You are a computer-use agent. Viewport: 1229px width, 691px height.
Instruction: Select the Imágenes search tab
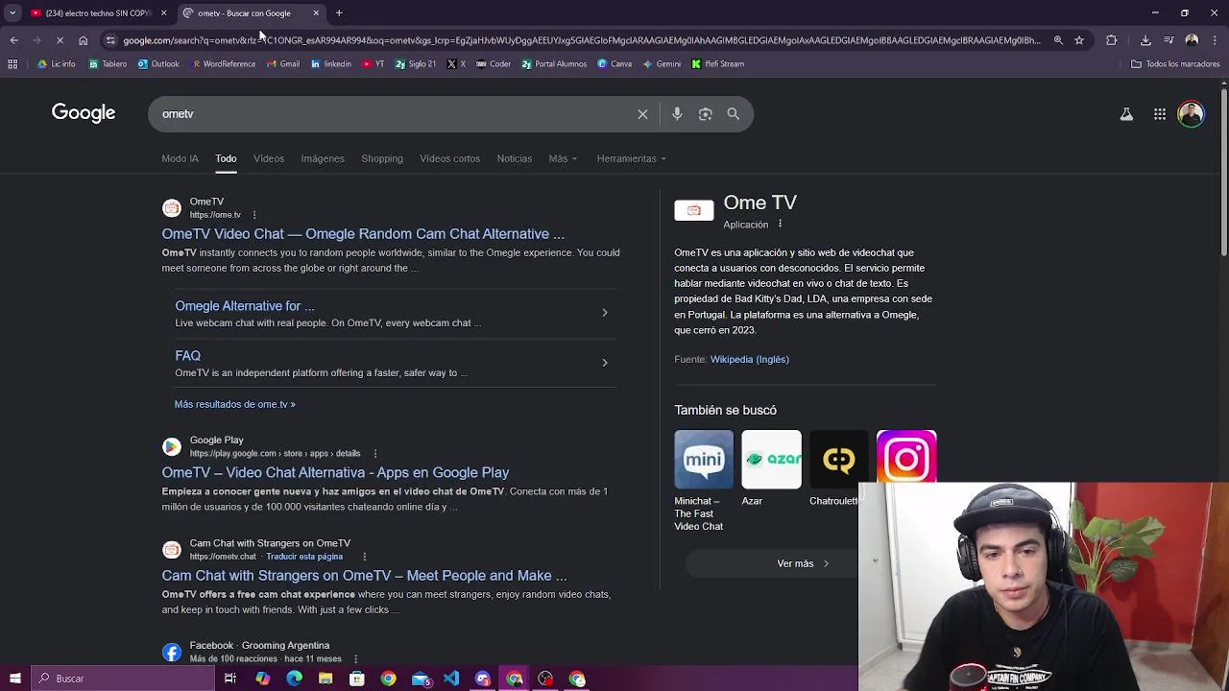[x=323, y=158]
